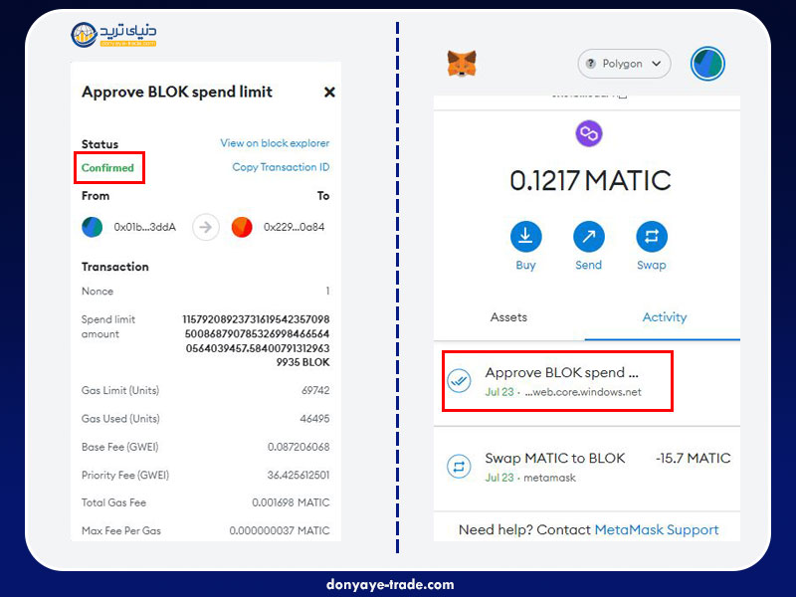Click the Gas Used value 46495
The width and height of the screenshot is (796, 597).
coord(314,419)
